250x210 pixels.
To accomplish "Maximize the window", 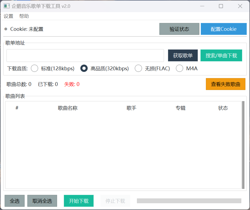I will coord(221,6).
